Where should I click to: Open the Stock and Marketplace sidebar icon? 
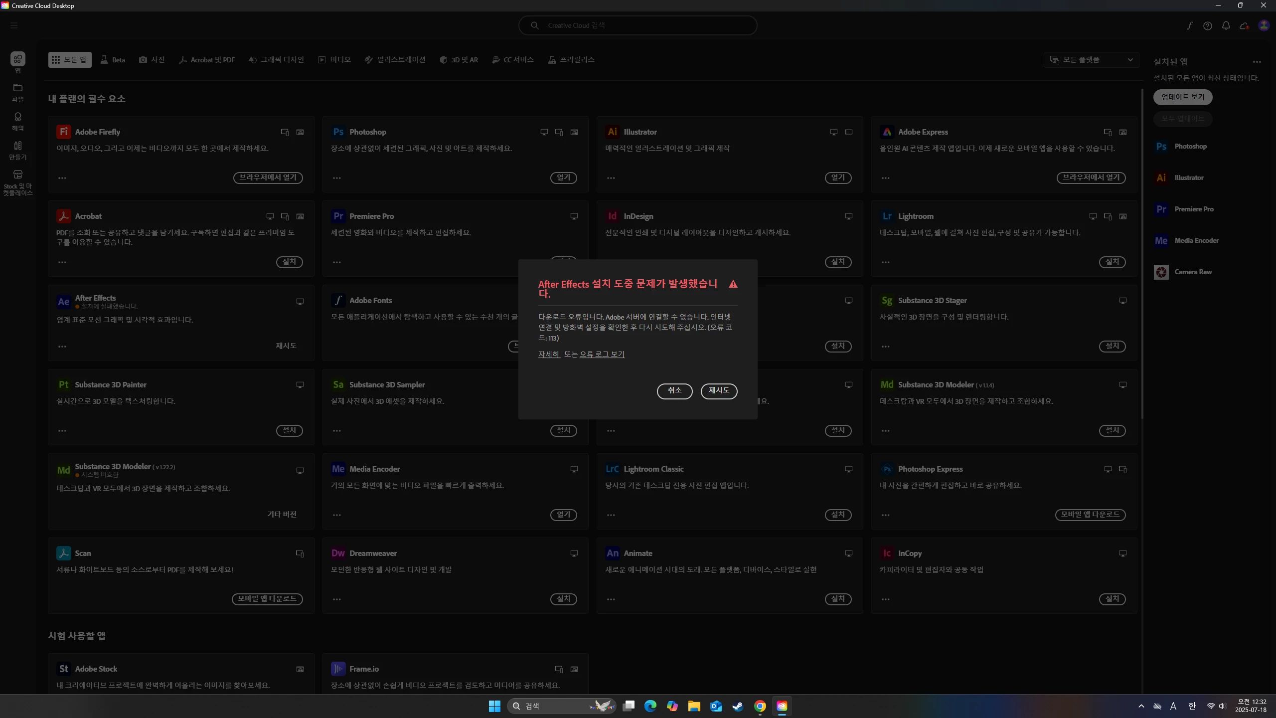point(18,182)
